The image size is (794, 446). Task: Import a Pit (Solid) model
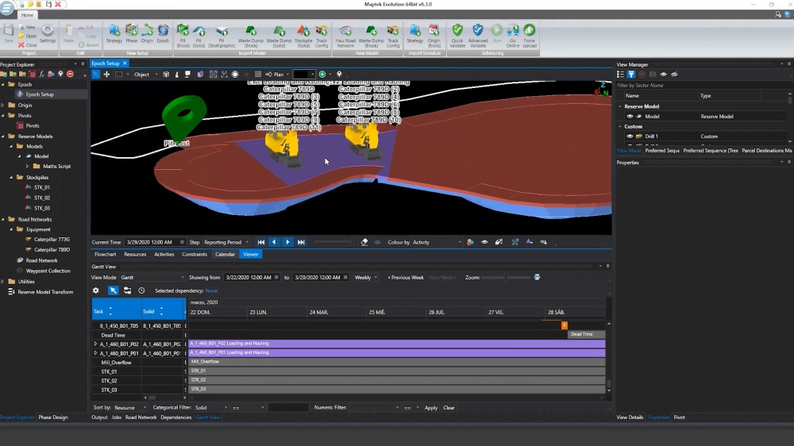[x=198, y=36]
